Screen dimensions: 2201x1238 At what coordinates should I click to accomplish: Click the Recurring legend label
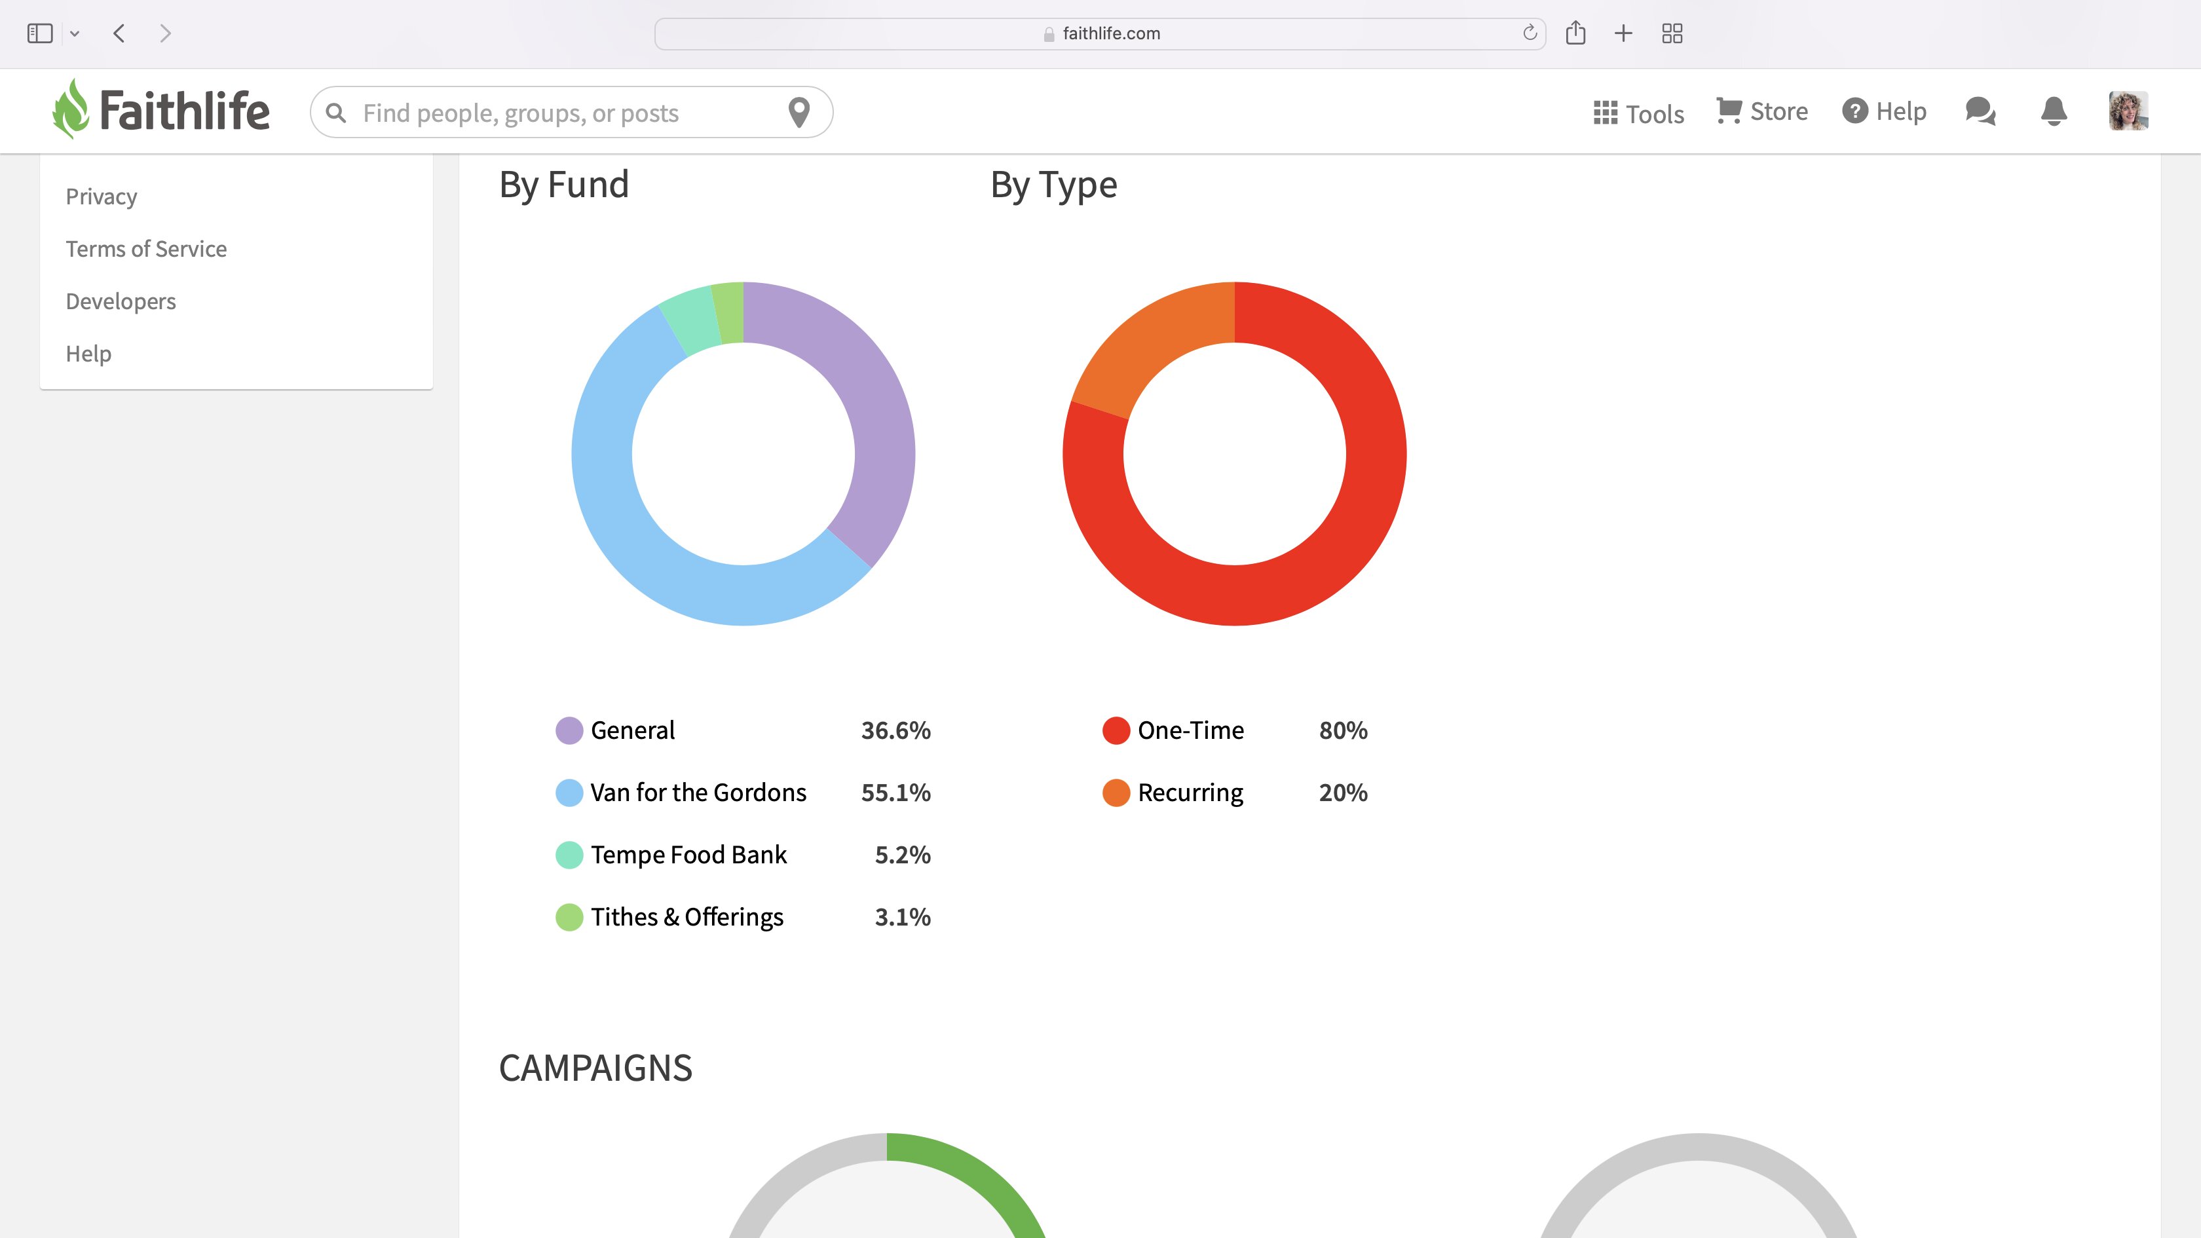1190,794
